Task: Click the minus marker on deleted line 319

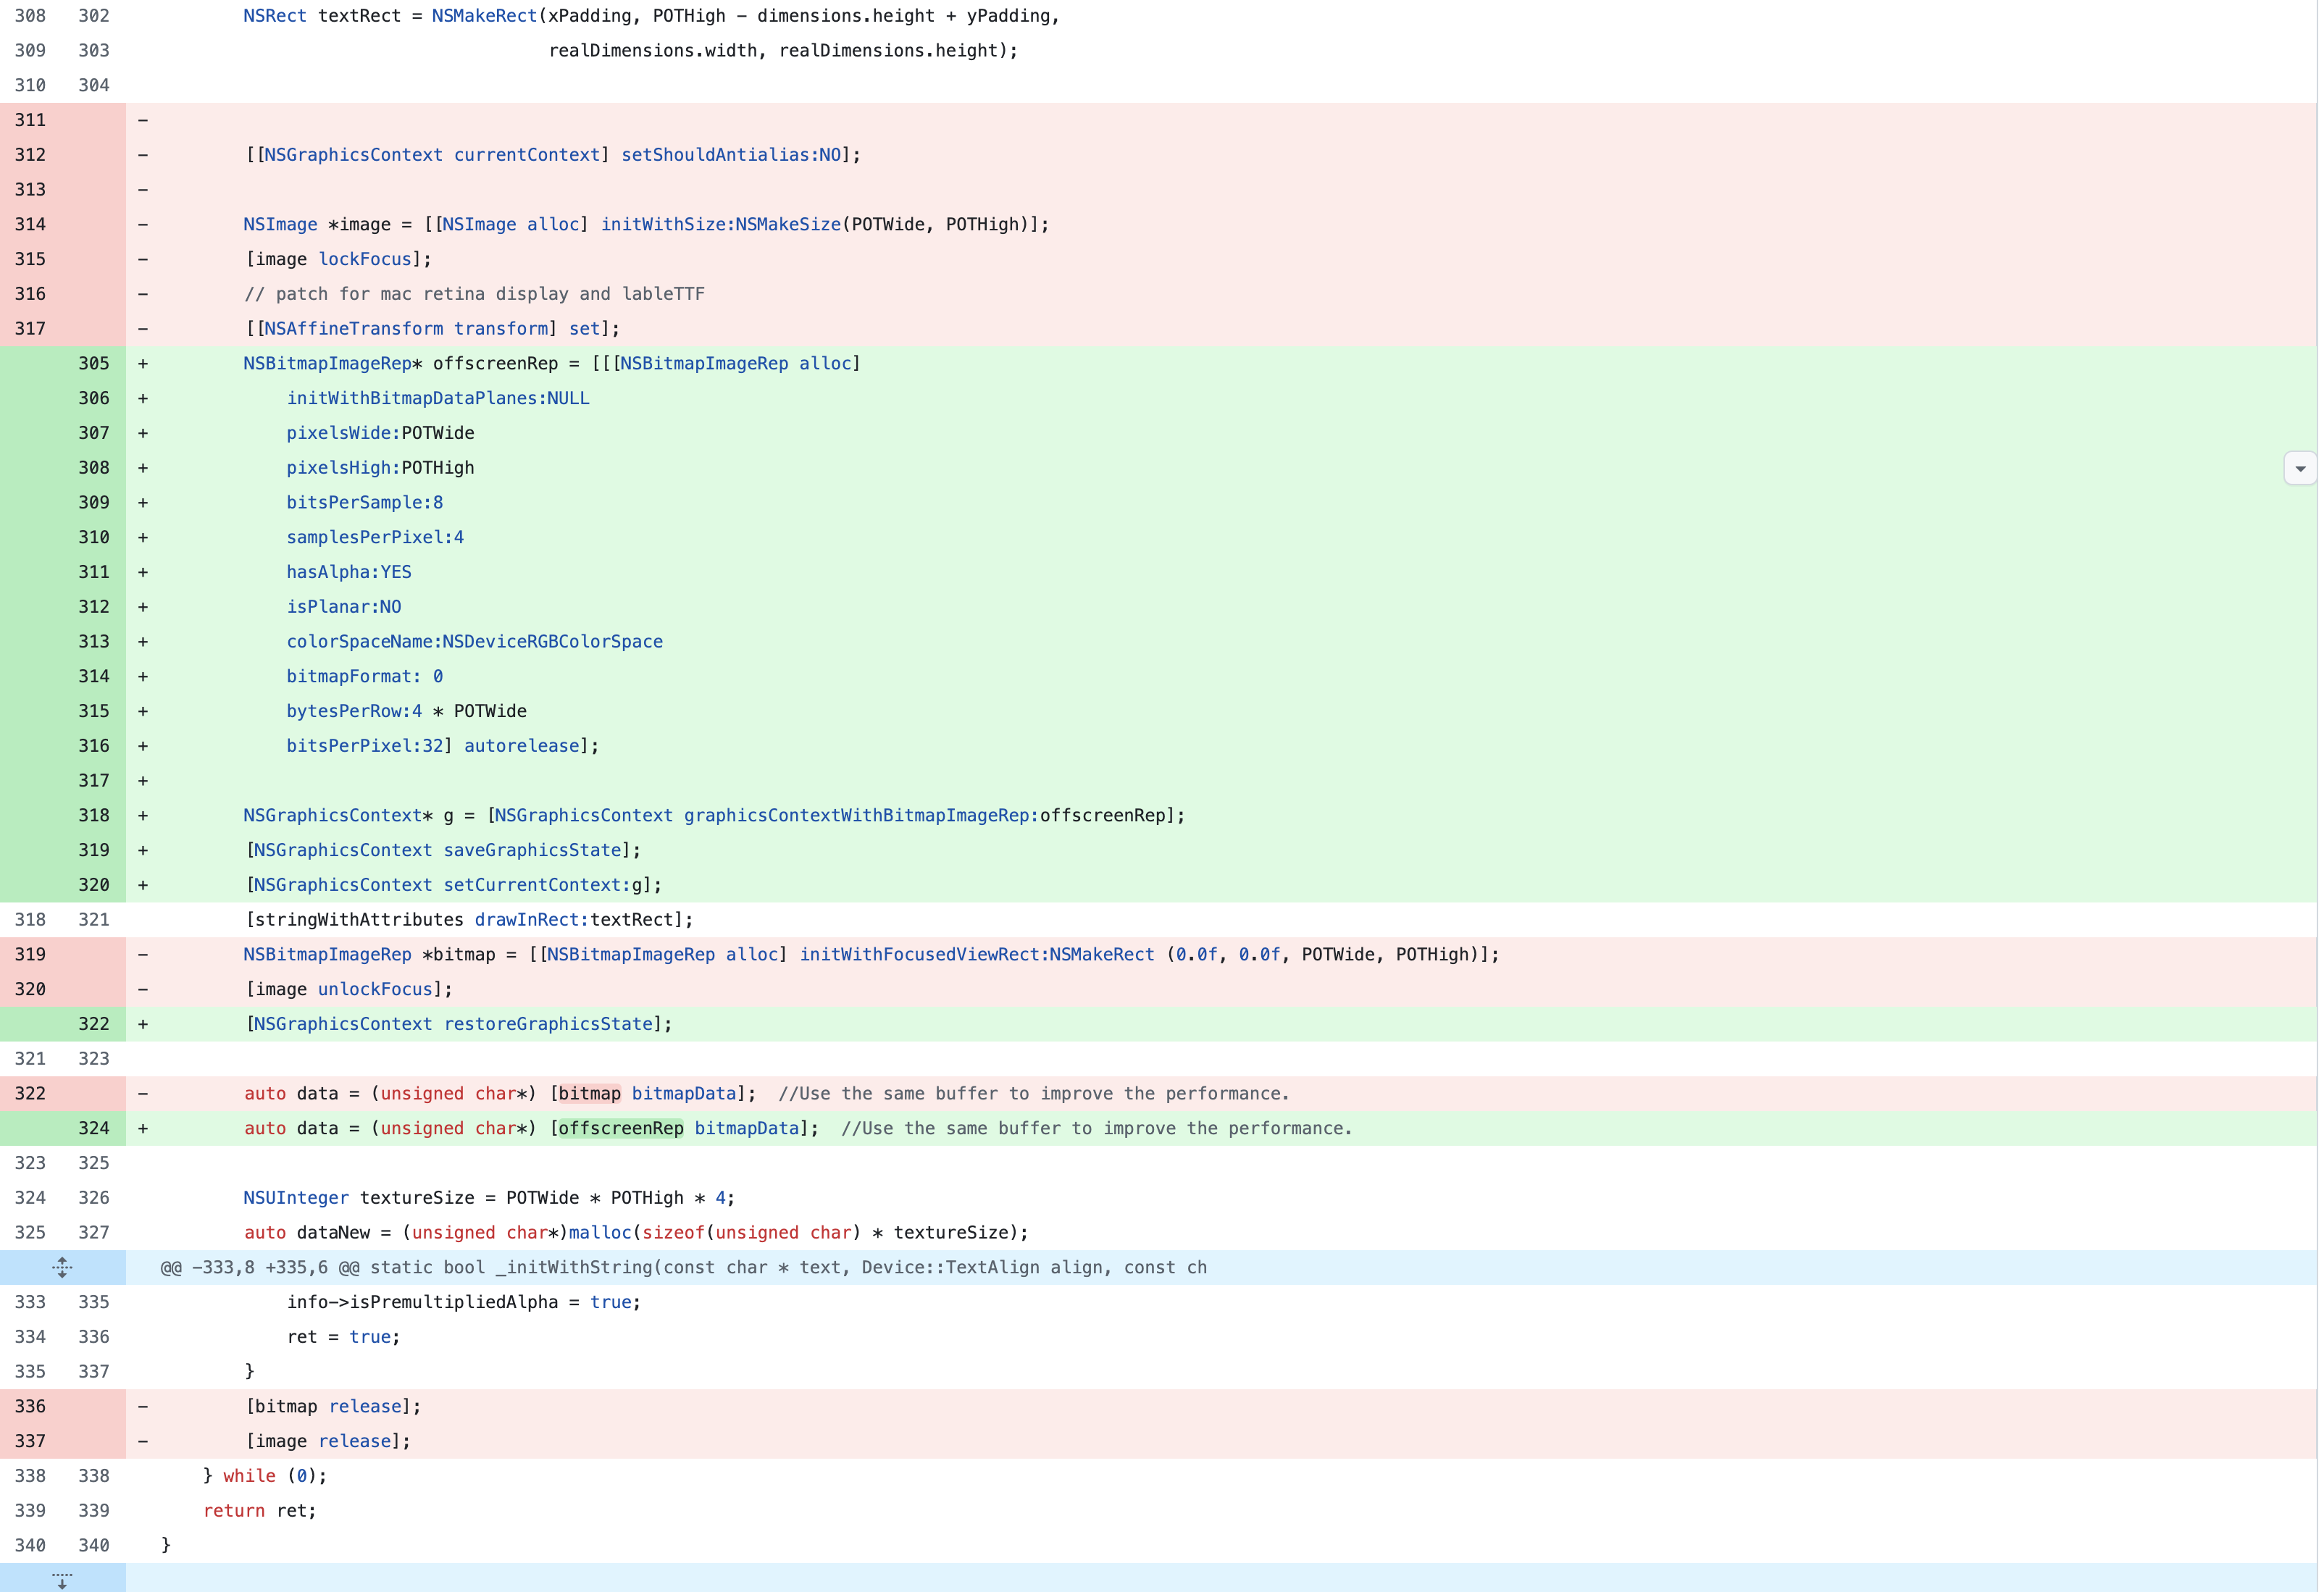Action: pyautogui.click(x=143, y=954)
